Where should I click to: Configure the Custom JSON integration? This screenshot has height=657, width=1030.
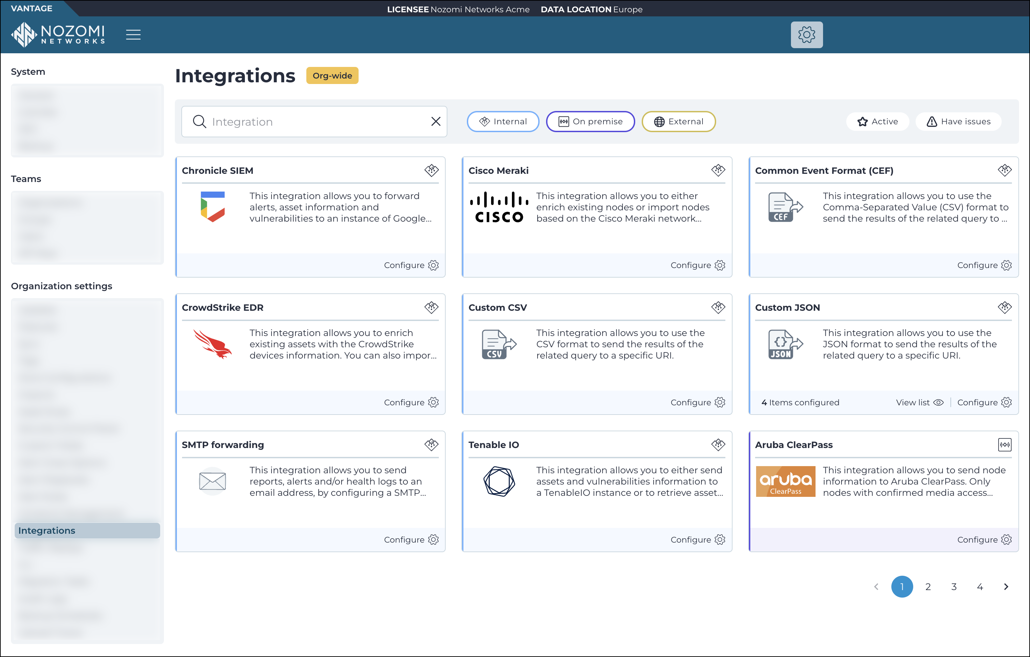(x=984, y=403)
